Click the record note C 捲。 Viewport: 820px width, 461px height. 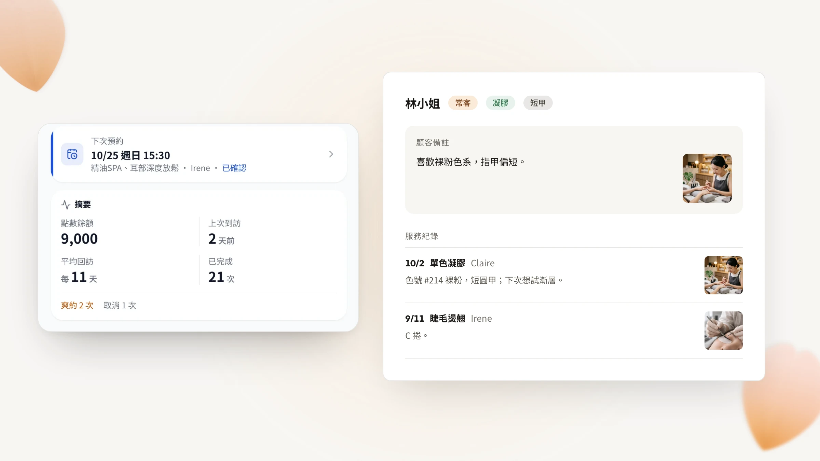point(416,336)
